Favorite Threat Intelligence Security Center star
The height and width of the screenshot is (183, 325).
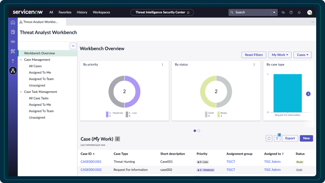tap(188, 13)
